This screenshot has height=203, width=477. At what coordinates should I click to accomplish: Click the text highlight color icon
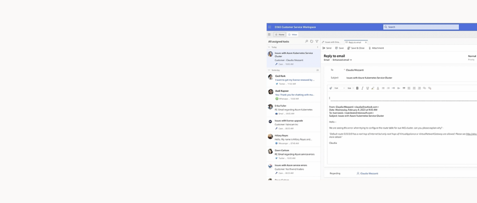click(x=372, y=88)
